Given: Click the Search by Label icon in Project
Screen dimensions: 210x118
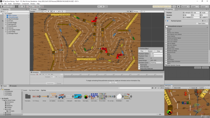Looking at the screenshot, I should 156,88.
